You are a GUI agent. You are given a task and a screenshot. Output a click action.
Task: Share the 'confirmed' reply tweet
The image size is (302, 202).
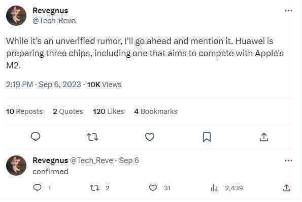click(286, 188)
